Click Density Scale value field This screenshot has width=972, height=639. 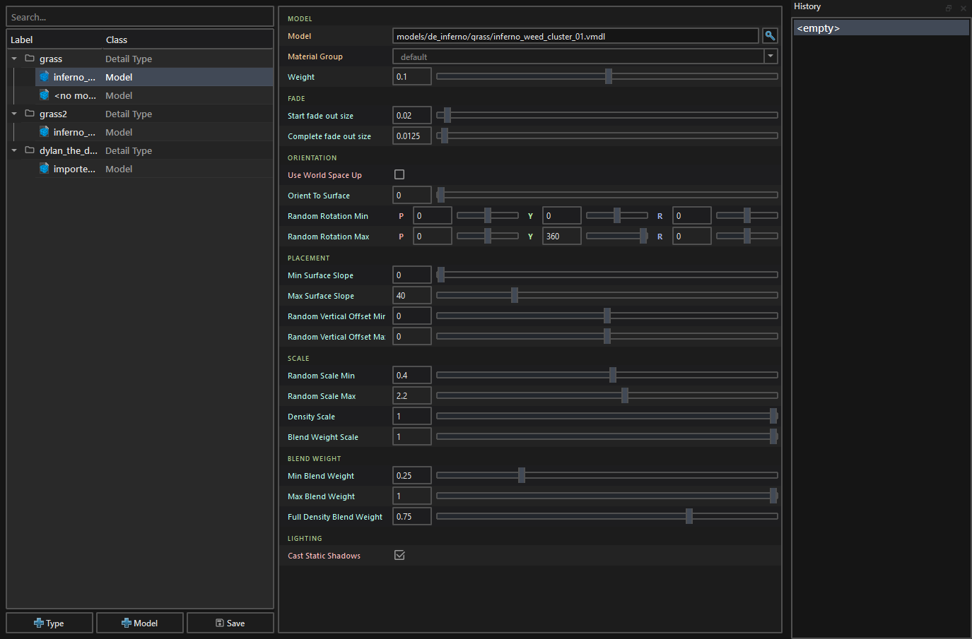[412, 417]
